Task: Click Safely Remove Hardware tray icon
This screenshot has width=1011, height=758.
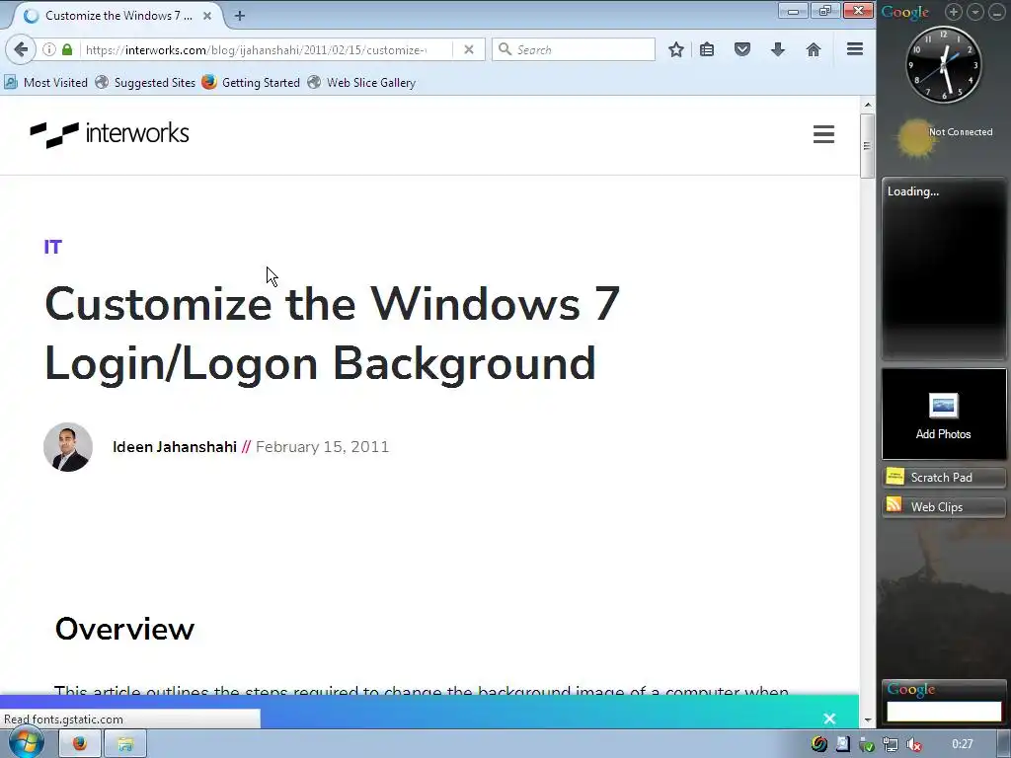Action: [866, 744]
